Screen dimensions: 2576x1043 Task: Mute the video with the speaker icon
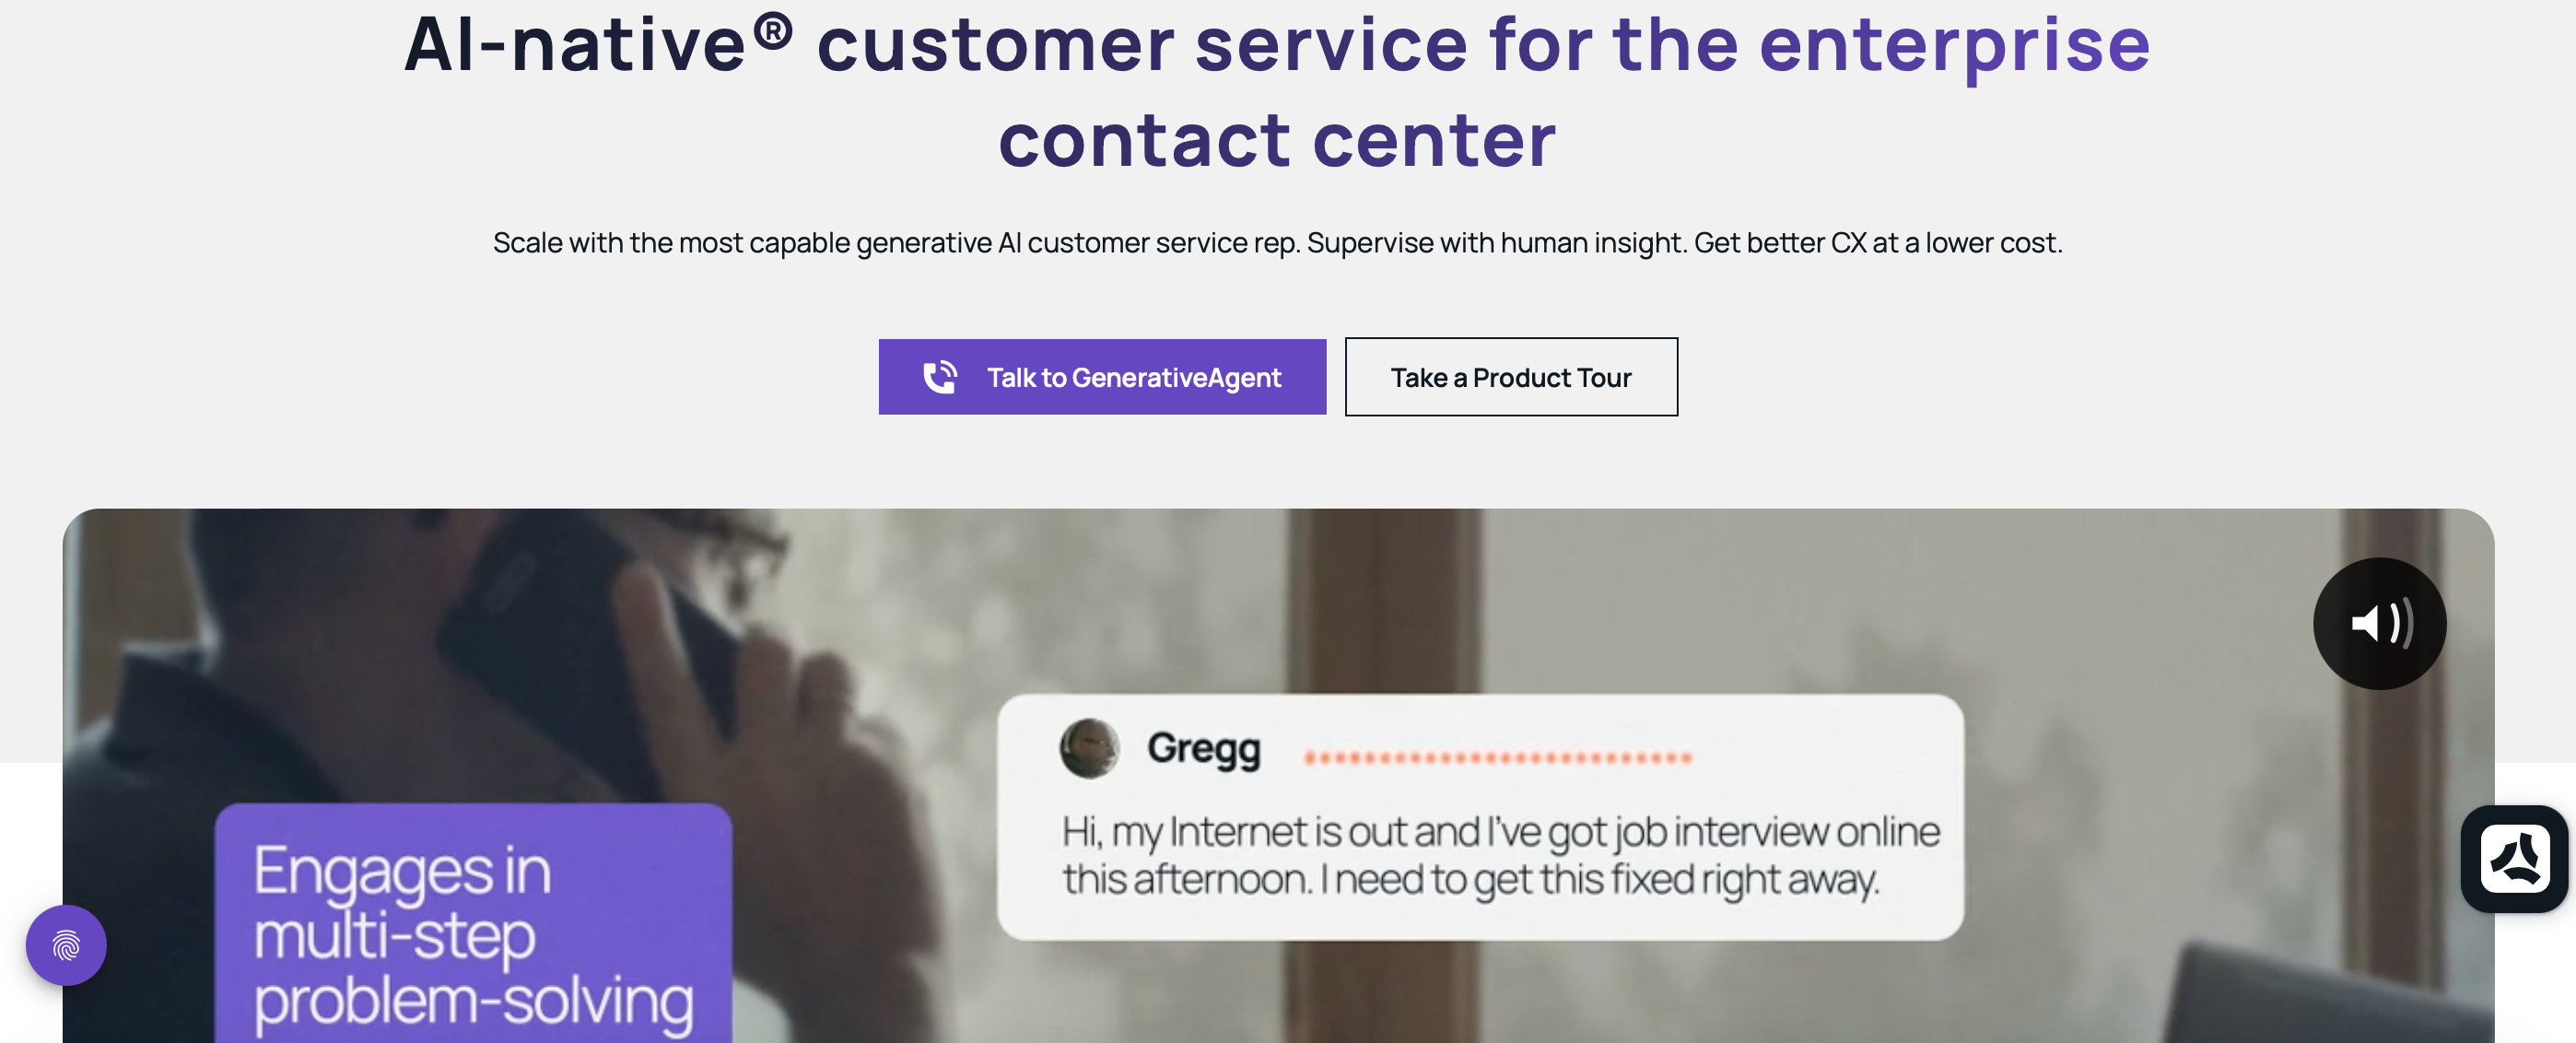pos(2378,623)
